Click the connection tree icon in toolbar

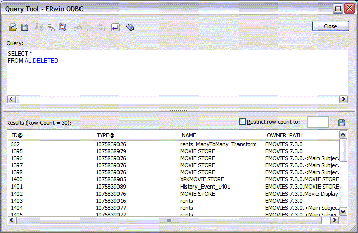[51, 27]
